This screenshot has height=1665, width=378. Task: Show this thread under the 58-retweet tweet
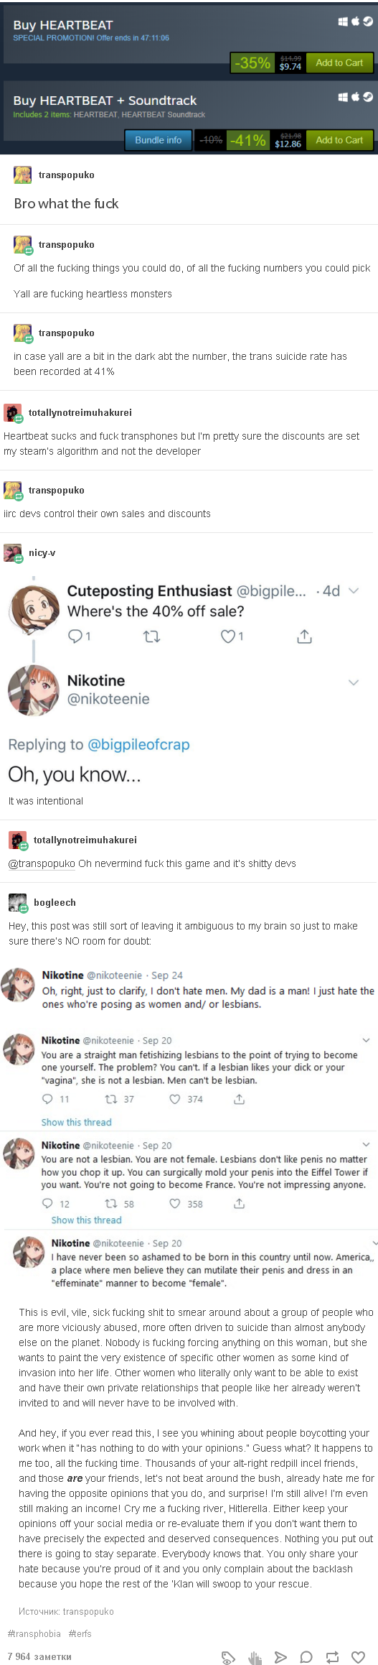86,1220
